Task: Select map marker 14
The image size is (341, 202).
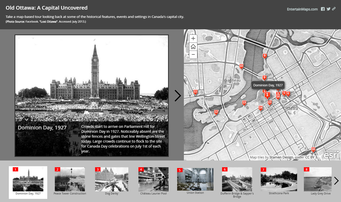Action: [x=260, y=108]
